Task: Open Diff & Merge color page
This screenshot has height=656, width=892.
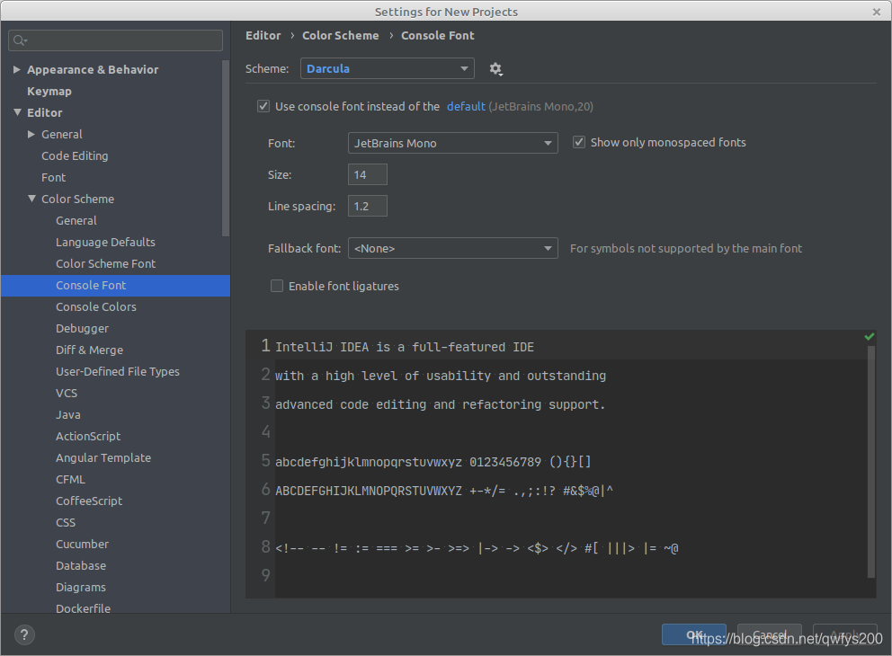Action: (89, 350)
